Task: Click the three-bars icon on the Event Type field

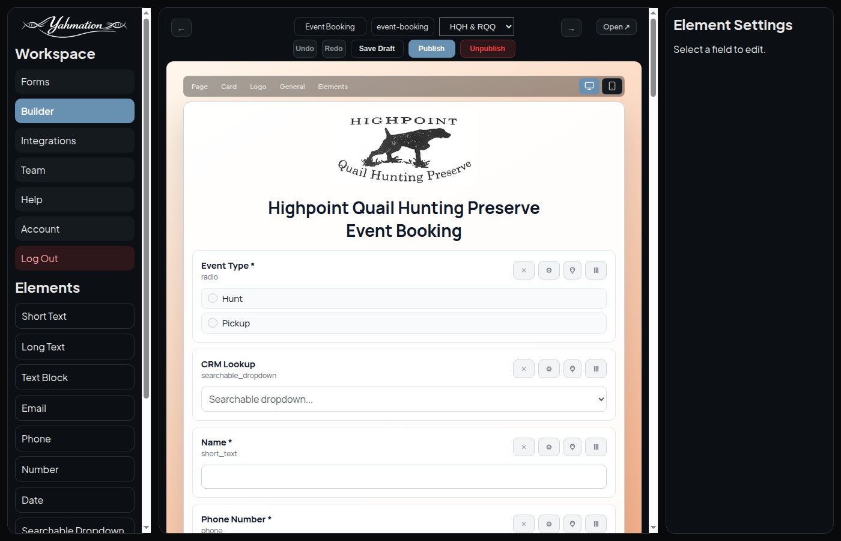Action: click(596, 270)
